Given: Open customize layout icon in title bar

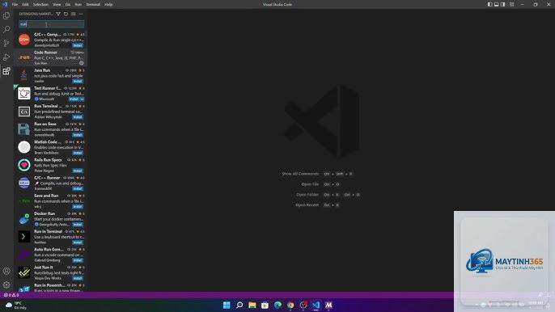Looking at the screenshot, I should click(x=512, y=4).
